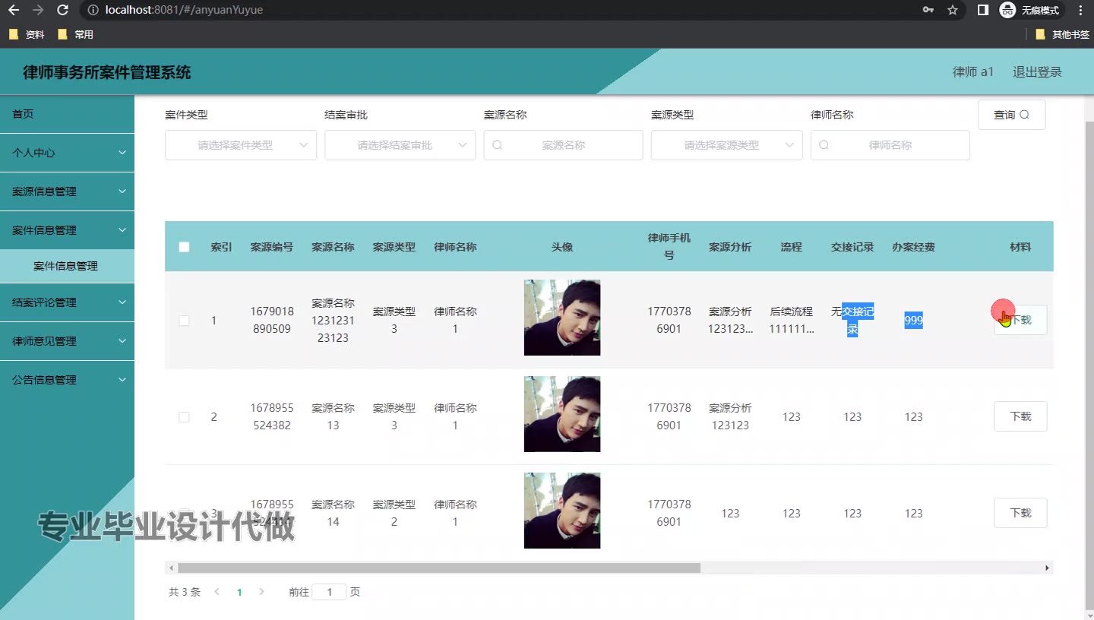Click right arrow of horizontal table scrollbar

click(x=1047, y=568)
